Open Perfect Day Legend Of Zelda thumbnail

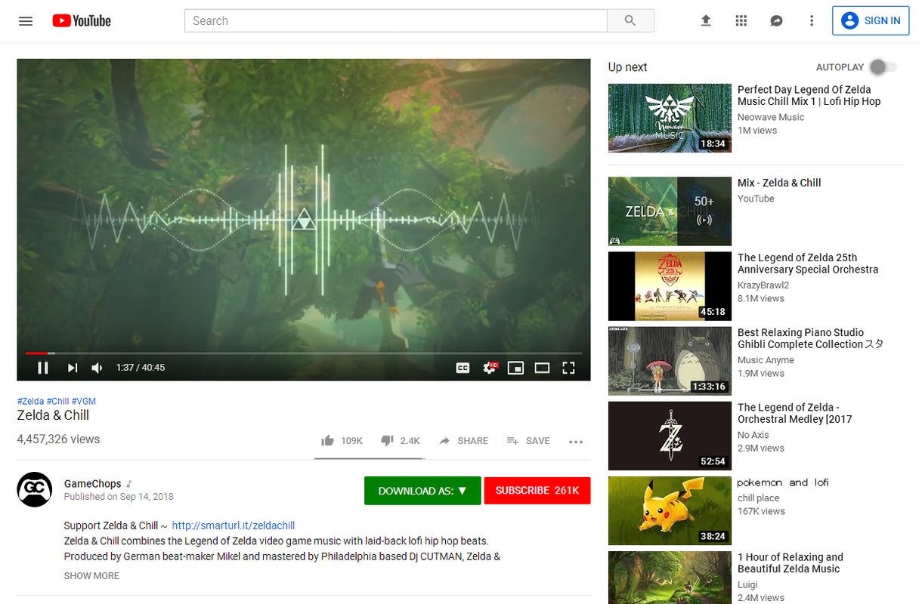[x=670, y=118]
